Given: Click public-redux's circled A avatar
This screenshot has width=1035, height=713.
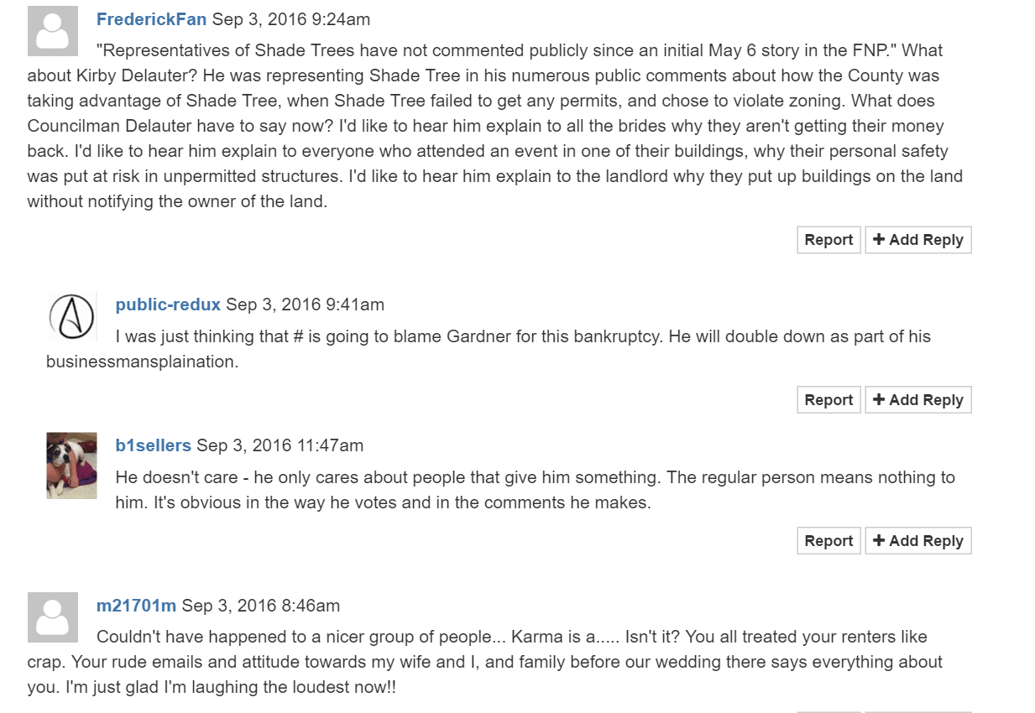Looking at the screenshot, I should click(x=71, y=317).
